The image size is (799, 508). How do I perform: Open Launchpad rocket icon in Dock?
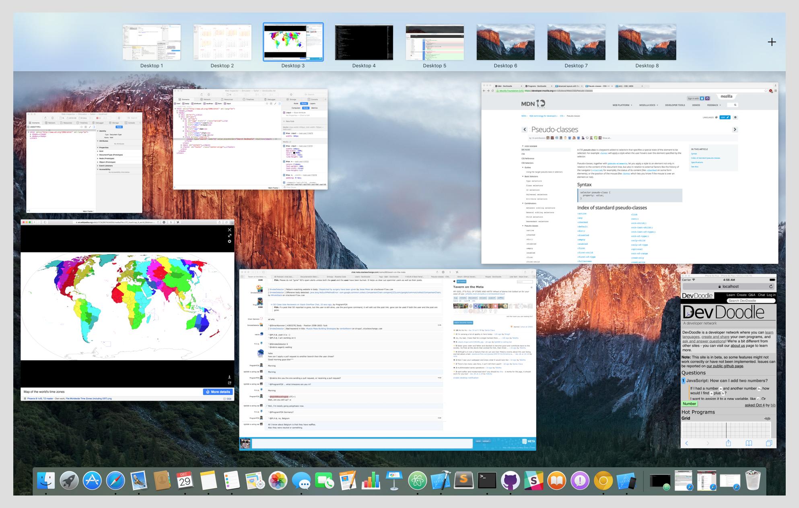[69, 481]
